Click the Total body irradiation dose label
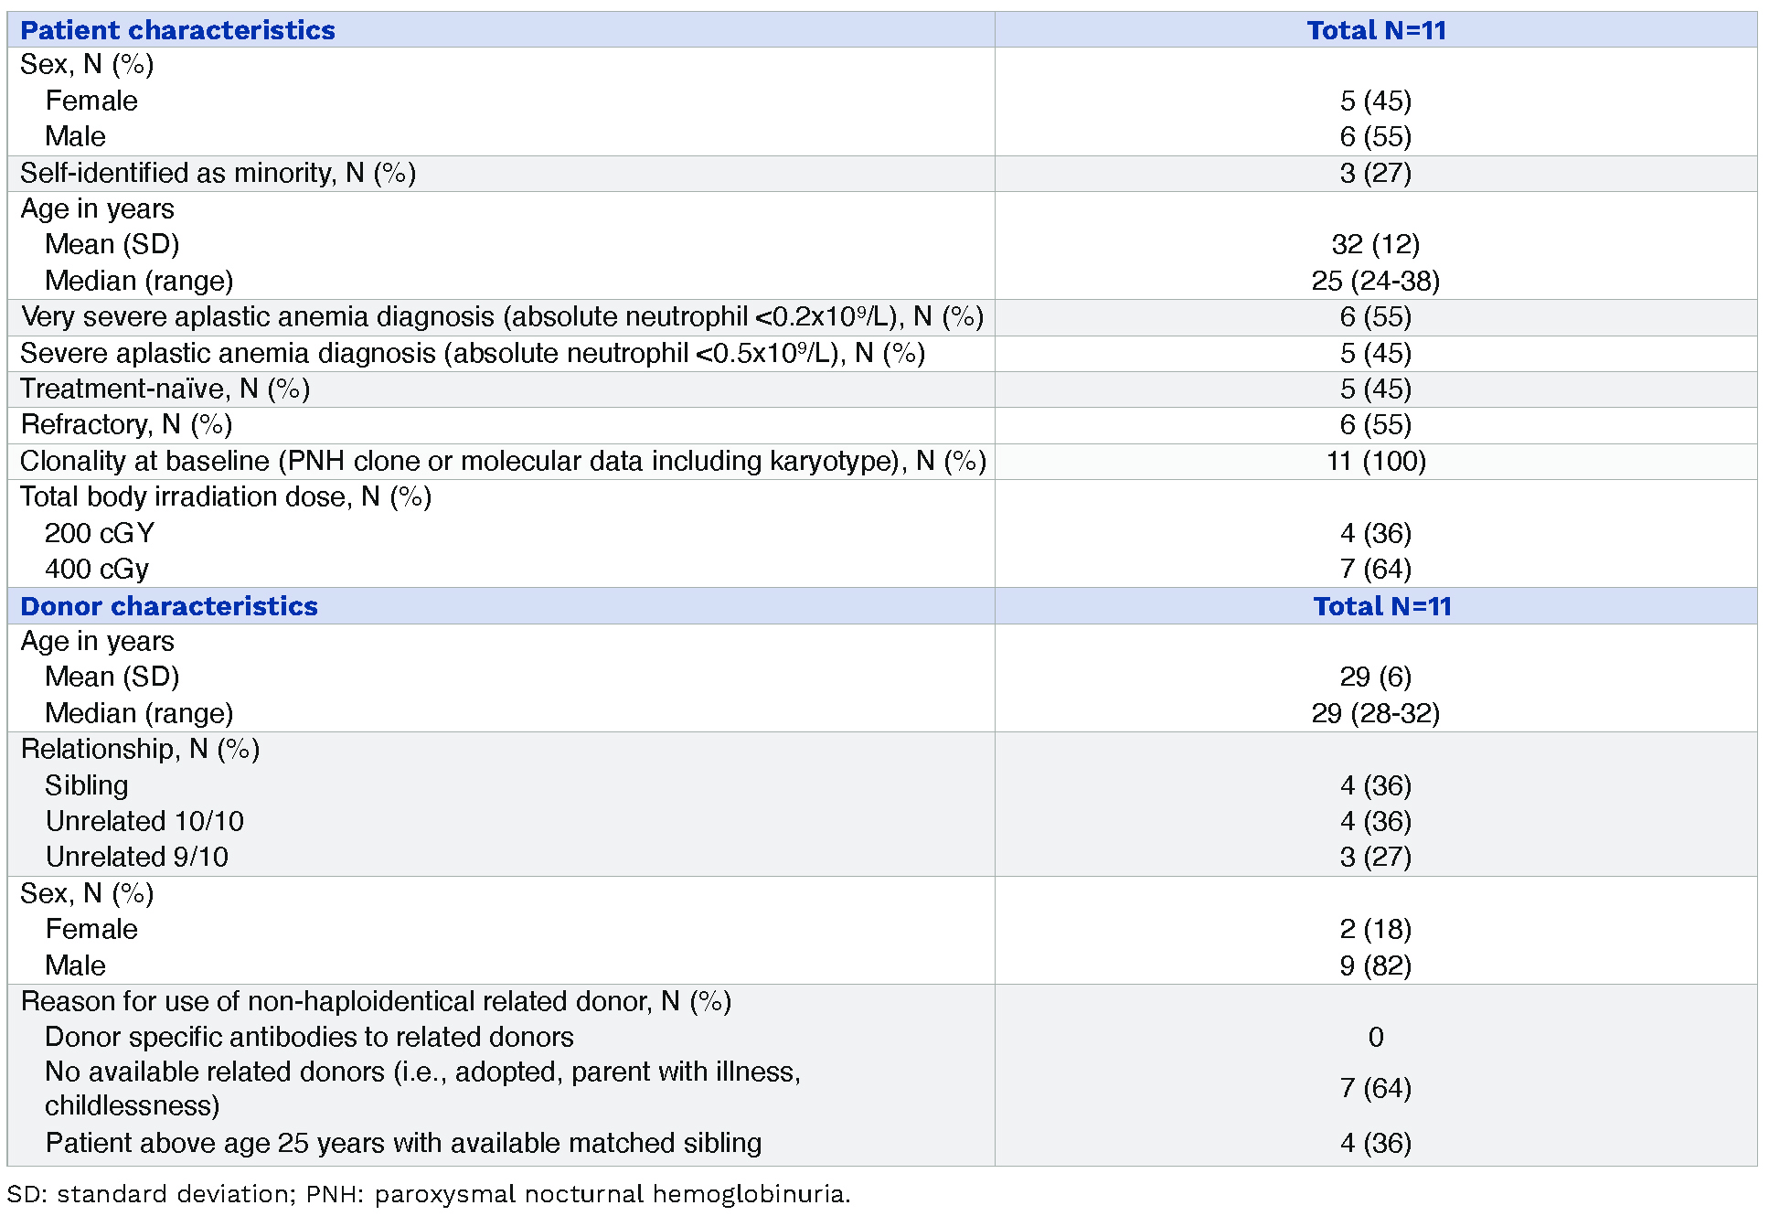Image resolution: width=1769 pixels, height=1216 pixels. pyautogui.click(x=225, y=496)
